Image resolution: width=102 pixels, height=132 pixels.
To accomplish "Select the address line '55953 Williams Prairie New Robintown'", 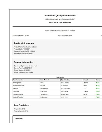I will pyautogui.click(x=57, y=19).
